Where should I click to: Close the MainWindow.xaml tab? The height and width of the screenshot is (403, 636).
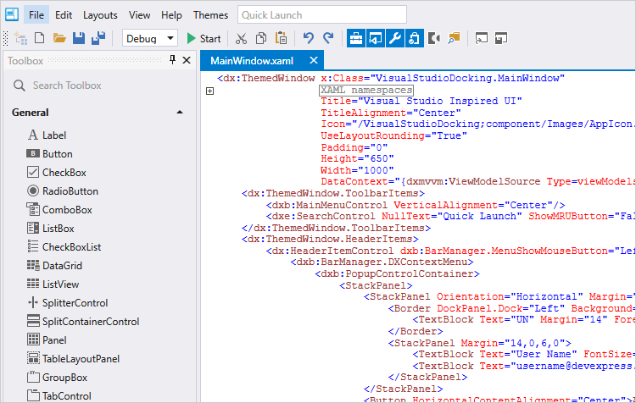(x=313, y=60)
